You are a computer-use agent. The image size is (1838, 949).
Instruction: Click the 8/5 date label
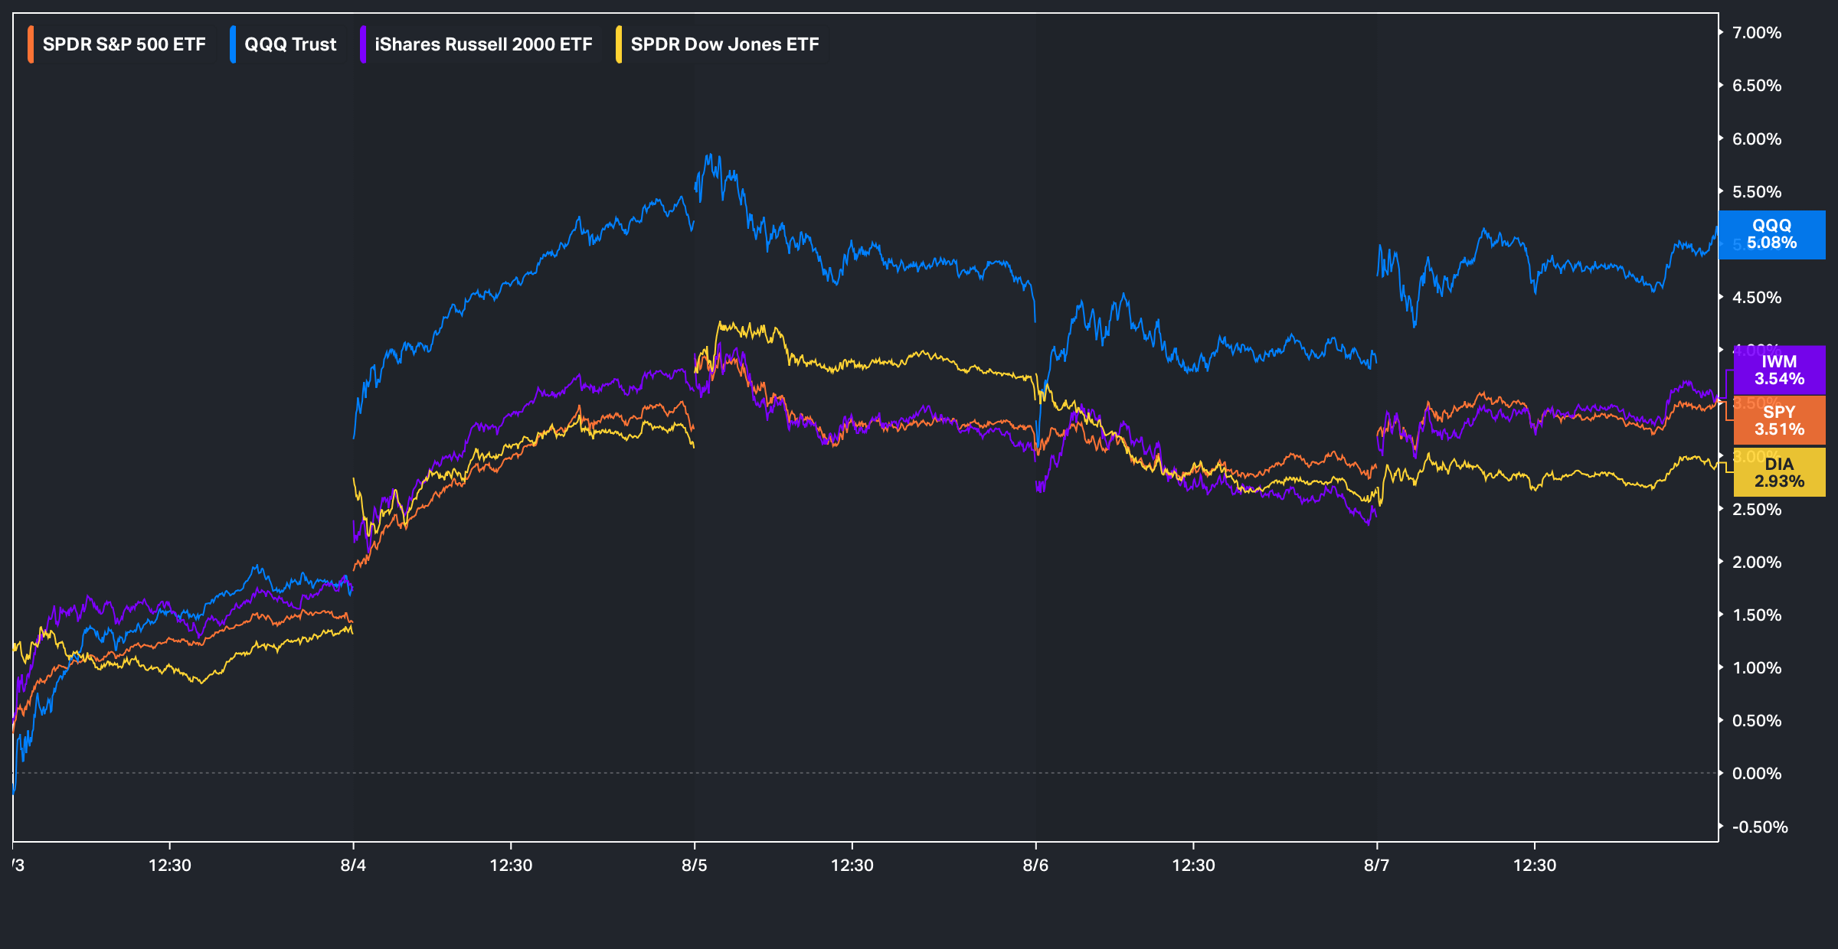pyautogui.click(x=695, y=866)
